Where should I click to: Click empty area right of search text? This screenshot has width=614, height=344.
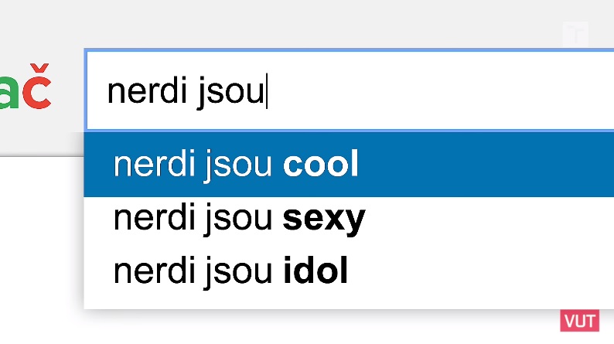(x=438, y=90)
